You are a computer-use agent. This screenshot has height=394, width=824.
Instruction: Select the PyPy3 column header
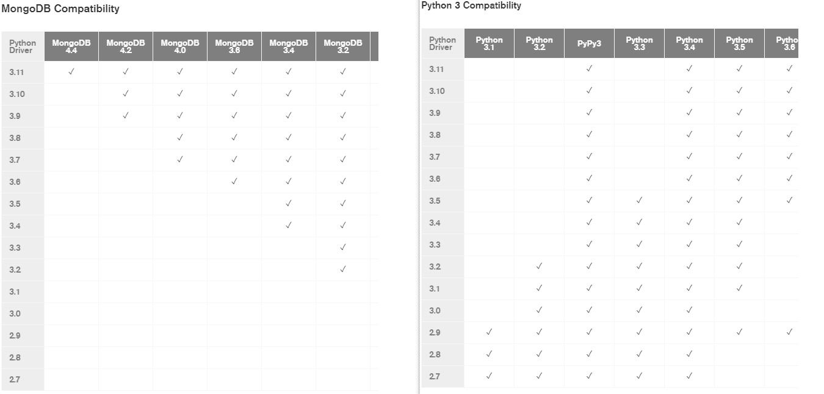[589, 43]
